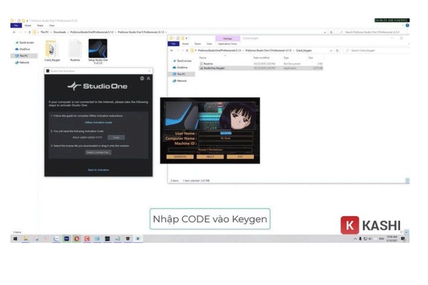Select the Readme text document
This screenshot has width=428, height=285.
pyautogui.click(x=208, y=63)
